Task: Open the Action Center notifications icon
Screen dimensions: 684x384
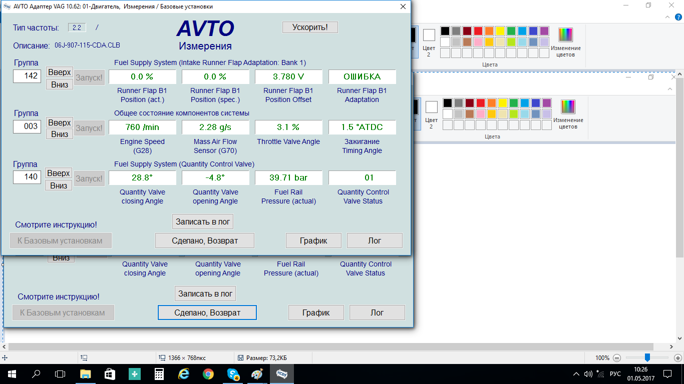Action: 667,374
